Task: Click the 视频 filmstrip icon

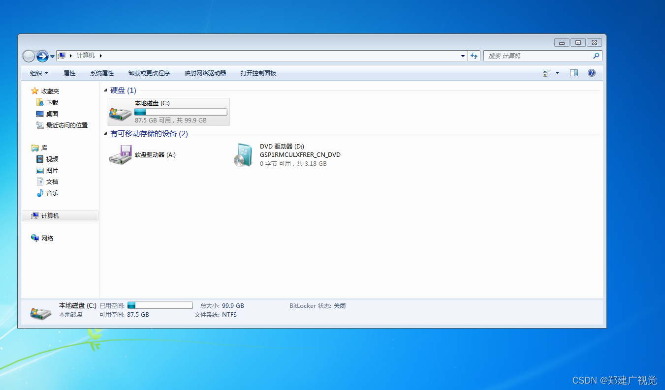Action: coord(40,159)
